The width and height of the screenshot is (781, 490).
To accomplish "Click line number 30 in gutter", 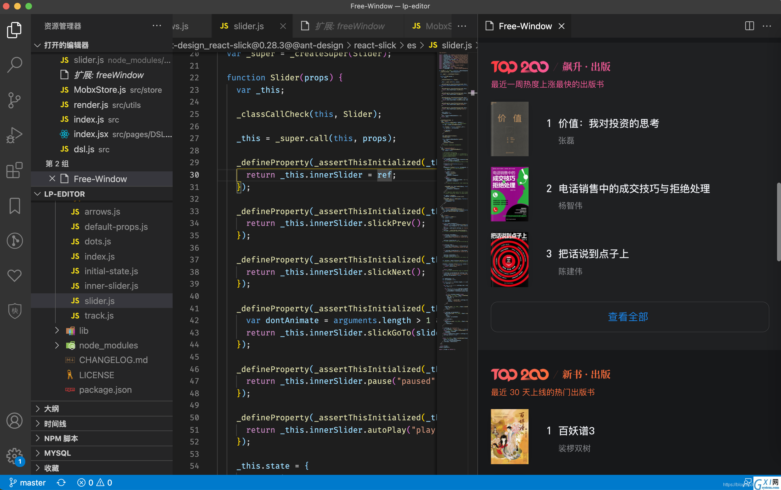I will [195, 175].
